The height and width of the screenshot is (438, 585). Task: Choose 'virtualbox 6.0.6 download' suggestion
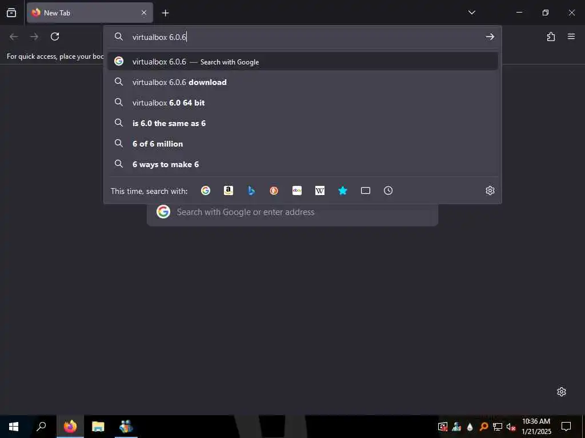coord(303,82)
